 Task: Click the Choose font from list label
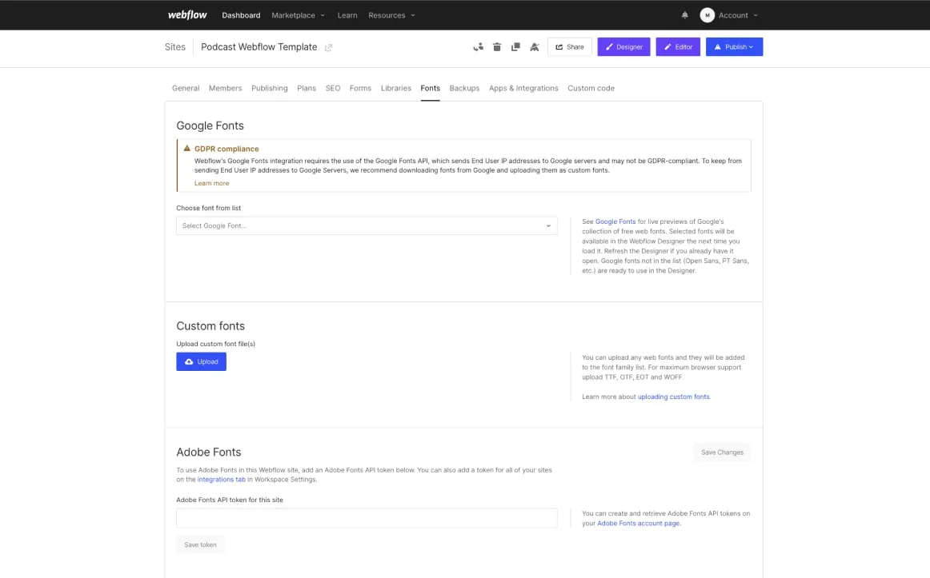coord(208,209)
